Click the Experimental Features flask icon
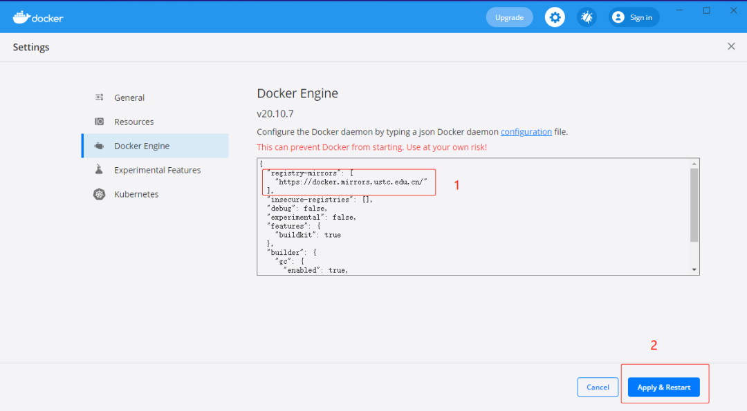Viewport: 747px width, 411px height. coord(100,170)
